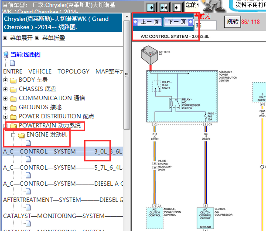The image size is (266, 231).
Task: Select ENTIRE—VEHICLE—TOPOLOGY—MAP tree entry
Action: 63,71
